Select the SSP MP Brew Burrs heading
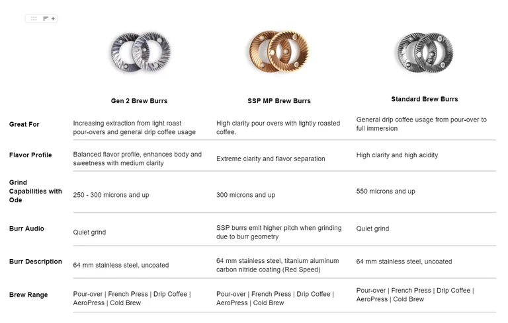This screenshot has height=323, width=508. click(x=279, y=100)
